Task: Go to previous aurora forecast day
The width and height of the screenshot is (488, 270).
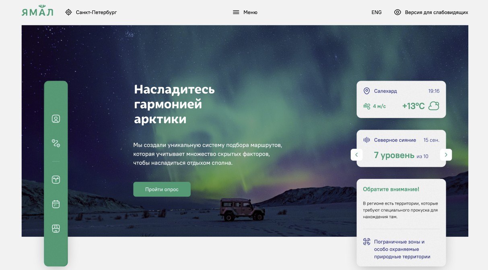Action: [x=356, y=155]
